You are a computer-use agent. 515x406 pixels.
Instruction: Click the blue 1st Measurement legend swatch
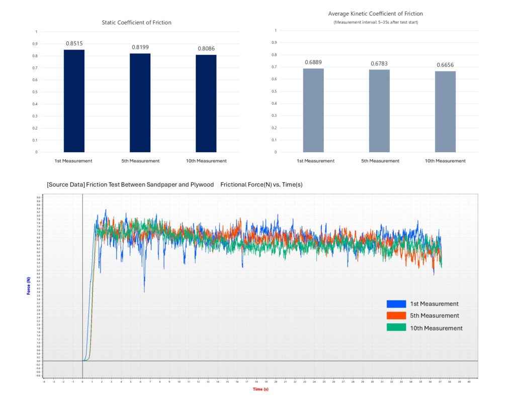point(396,304)
